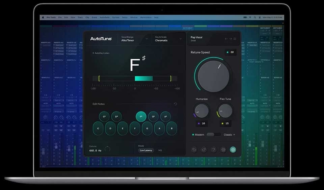Reset Edit Notes with the reset icon
The image size is (324, 190).
pos(175,104)
